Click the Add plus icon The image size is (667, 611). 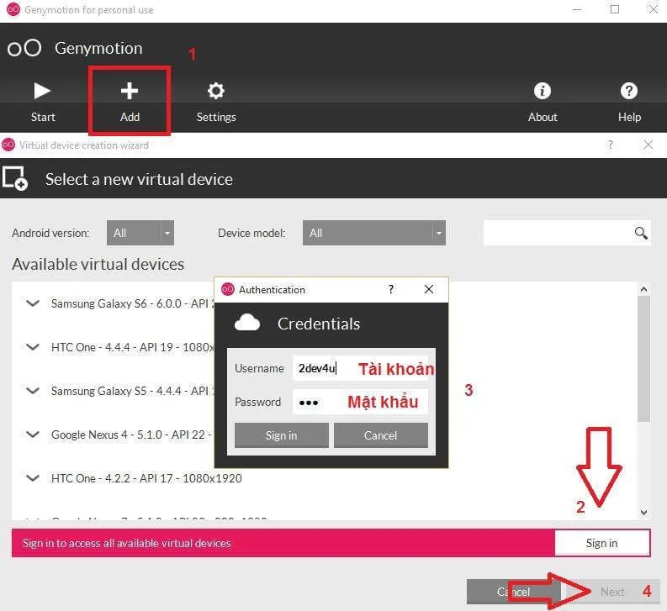tap(130, 91)
